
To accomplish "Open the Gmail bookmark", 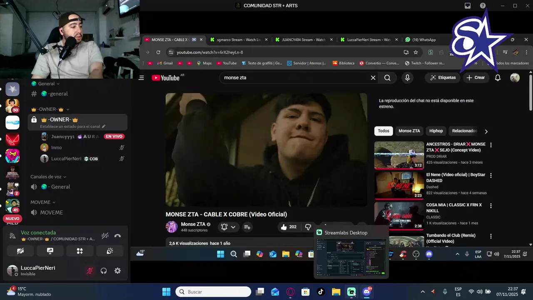I will click(164, 63).
